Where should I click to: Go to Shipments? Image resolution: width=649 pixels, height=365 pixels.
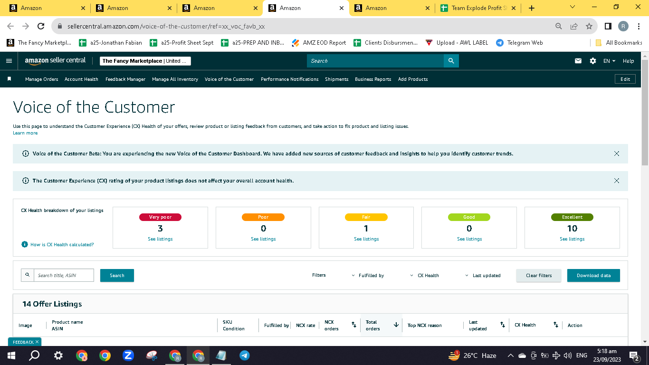[x=337, y=79]
